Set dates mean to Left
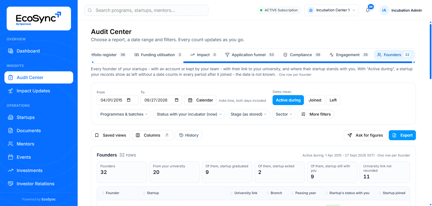Image resolution: width=432 pixels, height=206 pixels. (x=333, y=100)
